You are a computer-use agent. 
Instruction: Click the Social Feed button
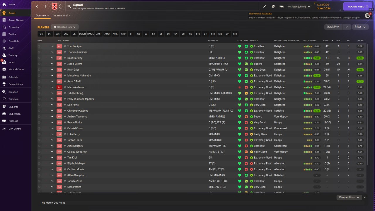pyautogui.click(x=358, y=6)
